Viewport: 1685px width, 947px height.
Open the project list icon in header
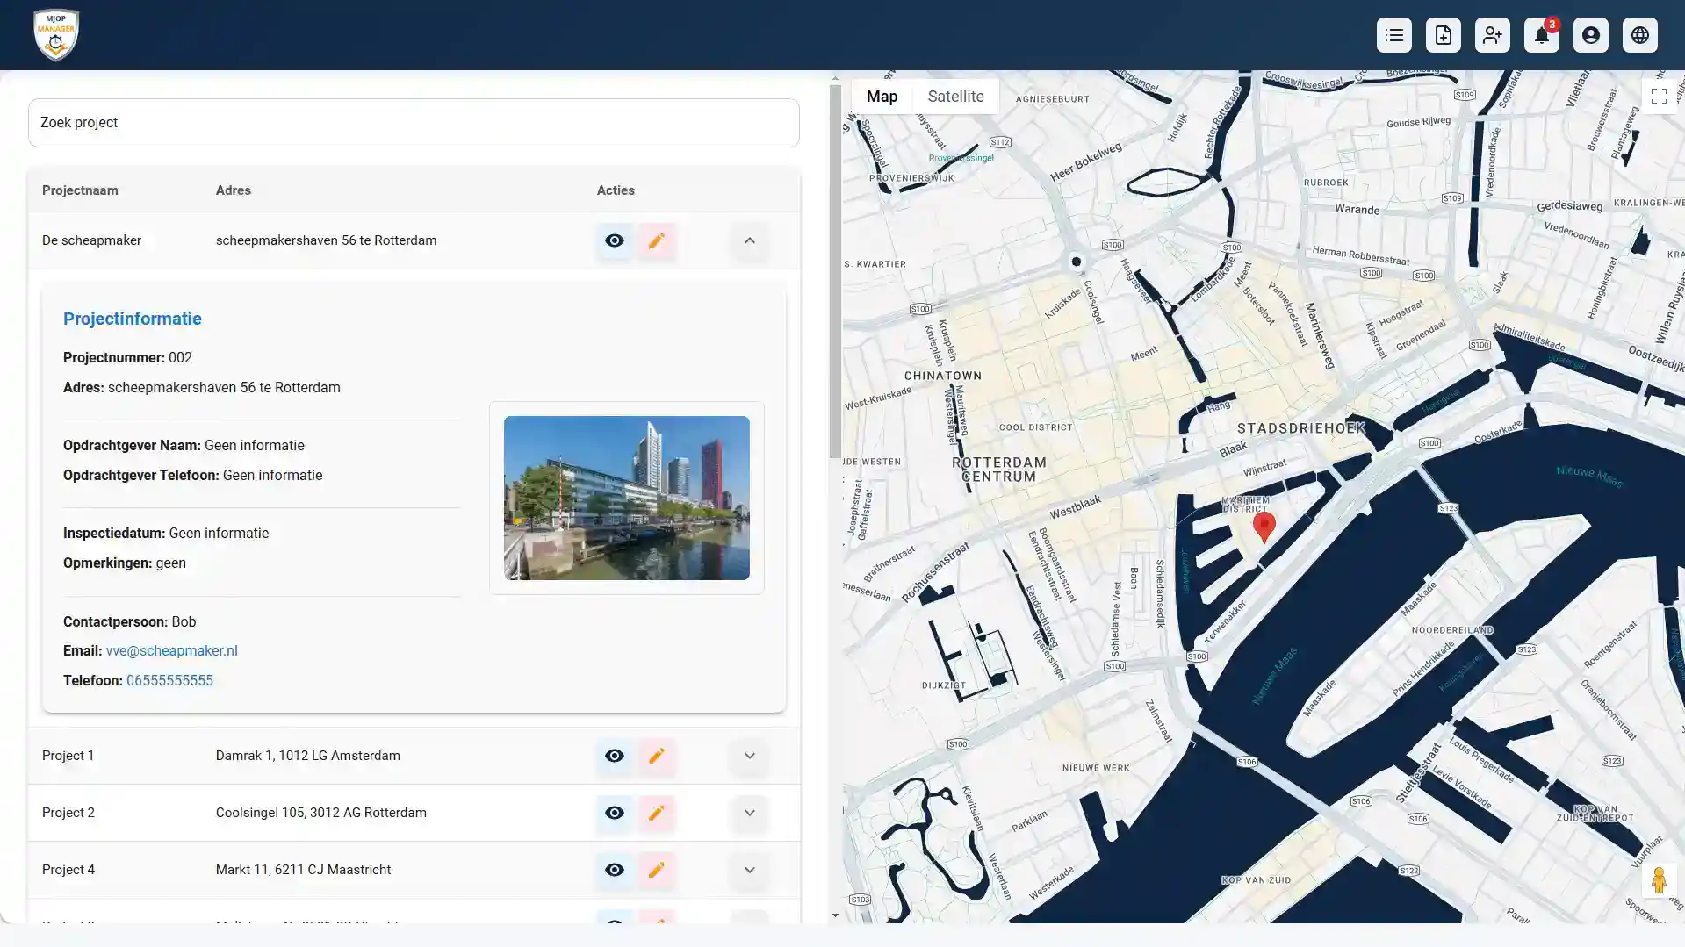[1393, 35]
